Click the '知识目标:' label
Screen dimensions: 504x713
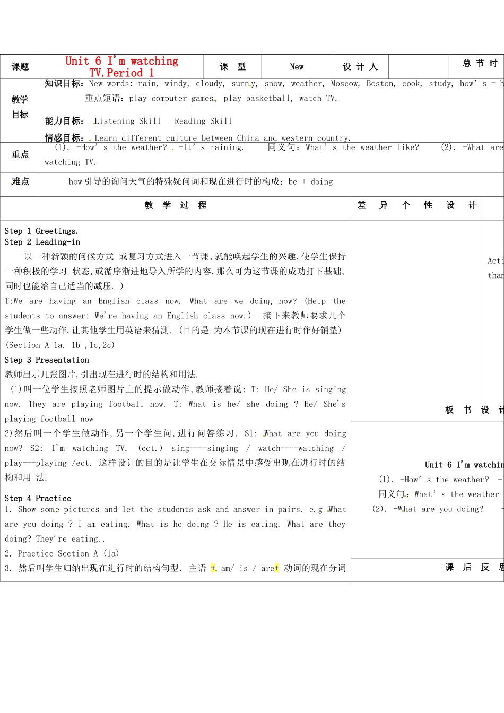pos(66,83)
